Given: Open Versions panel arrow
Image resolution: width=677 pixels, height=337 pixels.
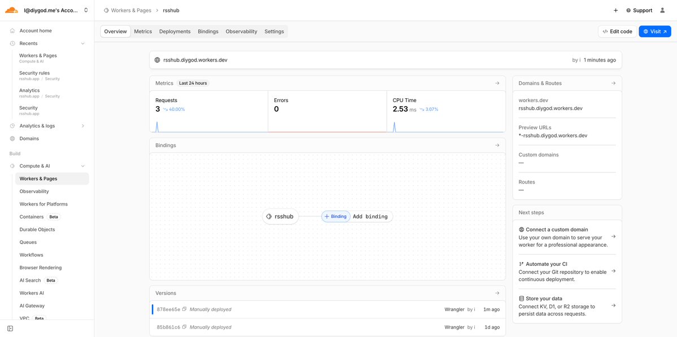Looking at the screenshot, I should point(497,293).
